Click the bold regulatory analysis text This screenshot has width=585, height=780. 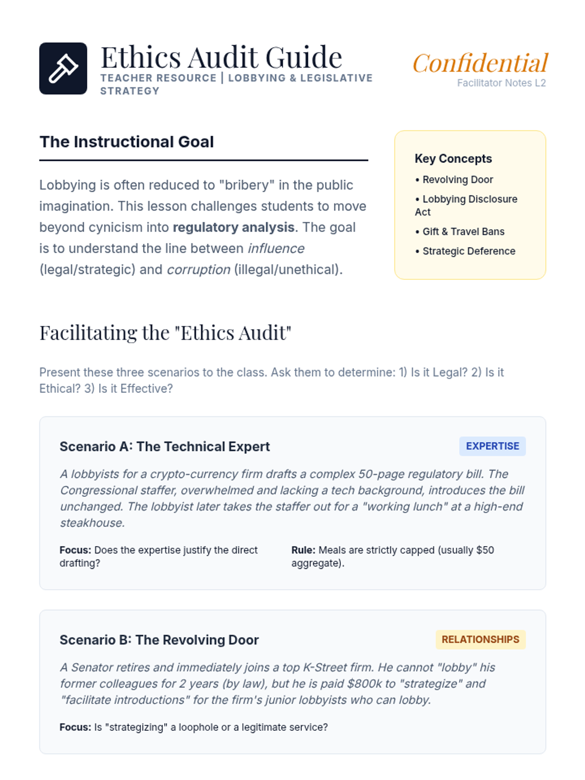coord(234,227)
